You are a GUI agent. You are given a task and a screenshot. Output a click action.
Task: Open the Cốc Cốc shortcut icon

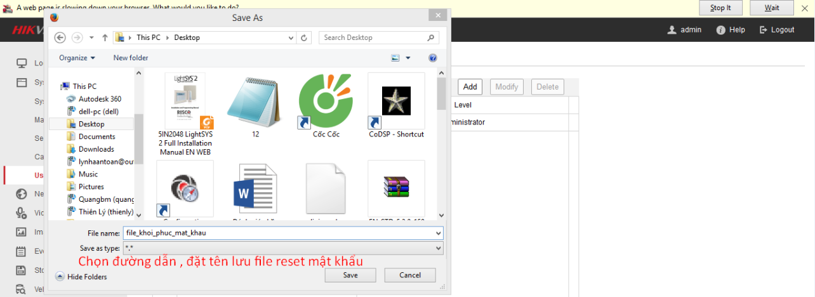click(325, 102)
